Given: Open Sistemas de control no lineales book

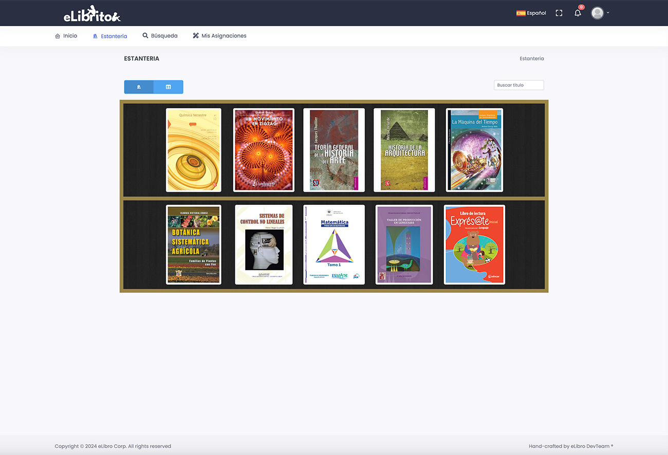Looking at the screenshot, I should click(x=264, y=244).
